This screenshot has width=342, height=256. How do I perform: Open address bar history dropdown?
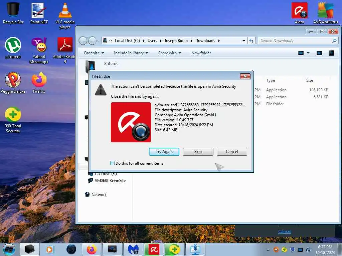click(243, 41)
